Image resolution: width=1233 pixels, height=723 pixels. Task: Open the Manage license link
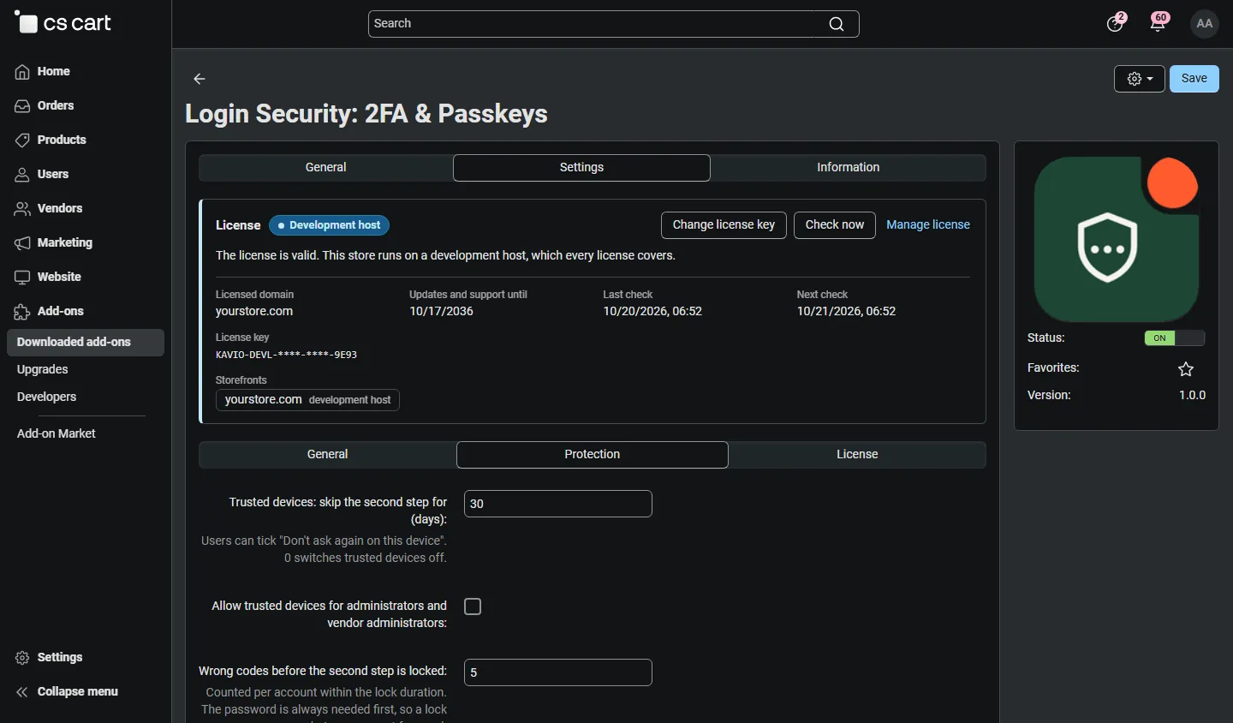pos(928,225)
